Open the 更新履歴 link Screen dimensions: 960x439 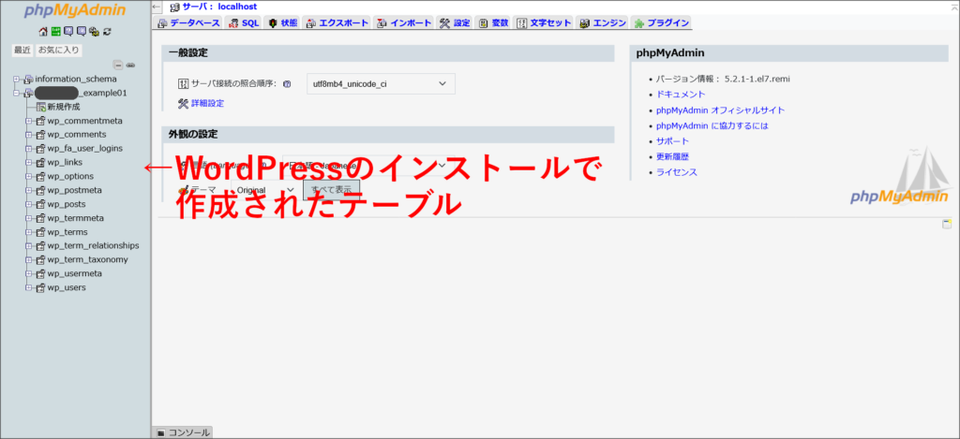tap(672, 157)
